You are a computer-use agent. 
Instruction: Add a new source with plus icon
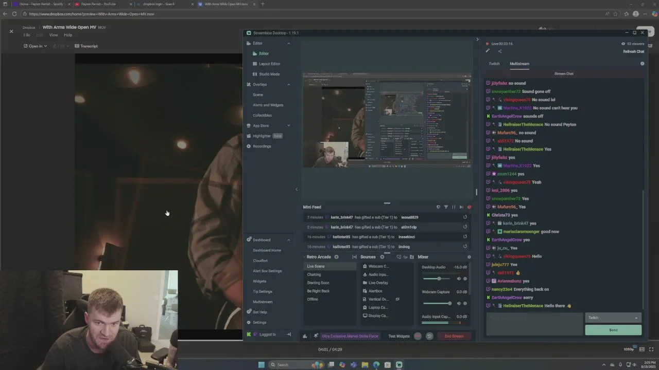tap(382, 257)
